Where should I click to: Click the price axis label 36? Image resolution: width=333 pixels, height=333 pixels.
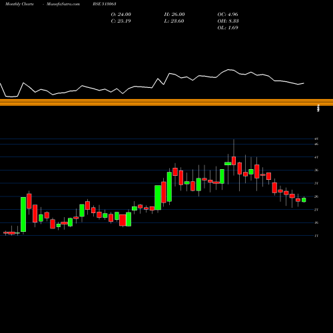click(316, 170)
